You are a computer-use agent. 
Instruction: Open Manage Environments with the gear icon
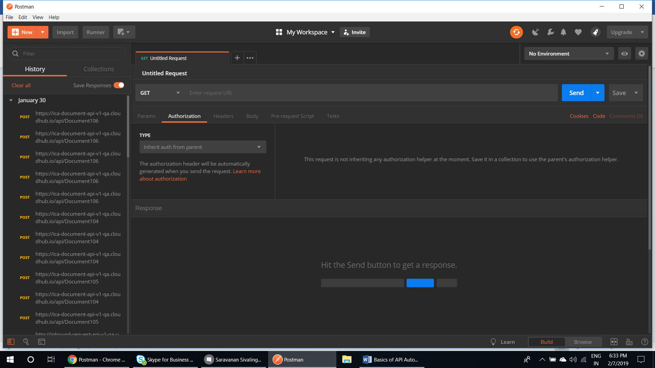click(642, 53)
